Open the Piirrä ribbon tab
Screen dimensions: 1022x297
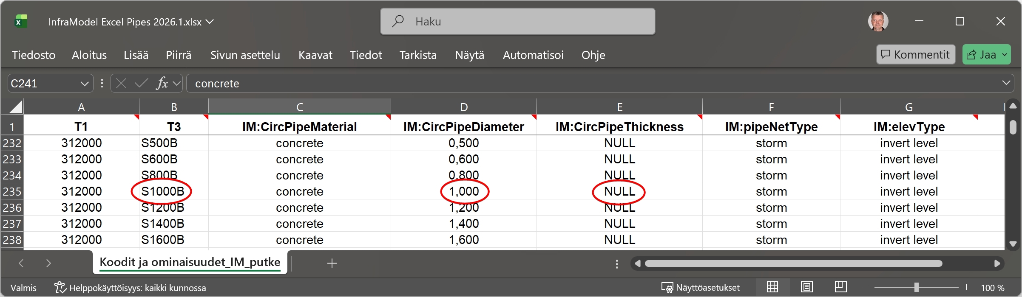pyautogui.click(x=179, y=55)
